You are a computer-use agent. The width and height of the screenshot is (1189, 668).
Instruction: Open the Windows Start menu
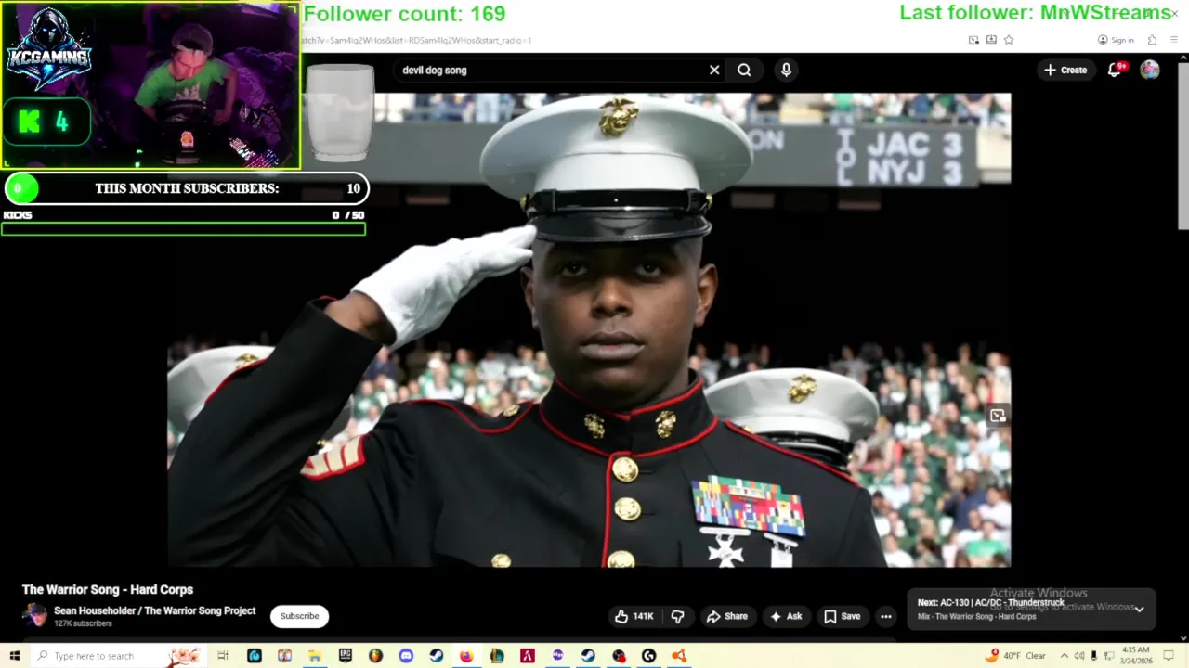click(14, 656)
